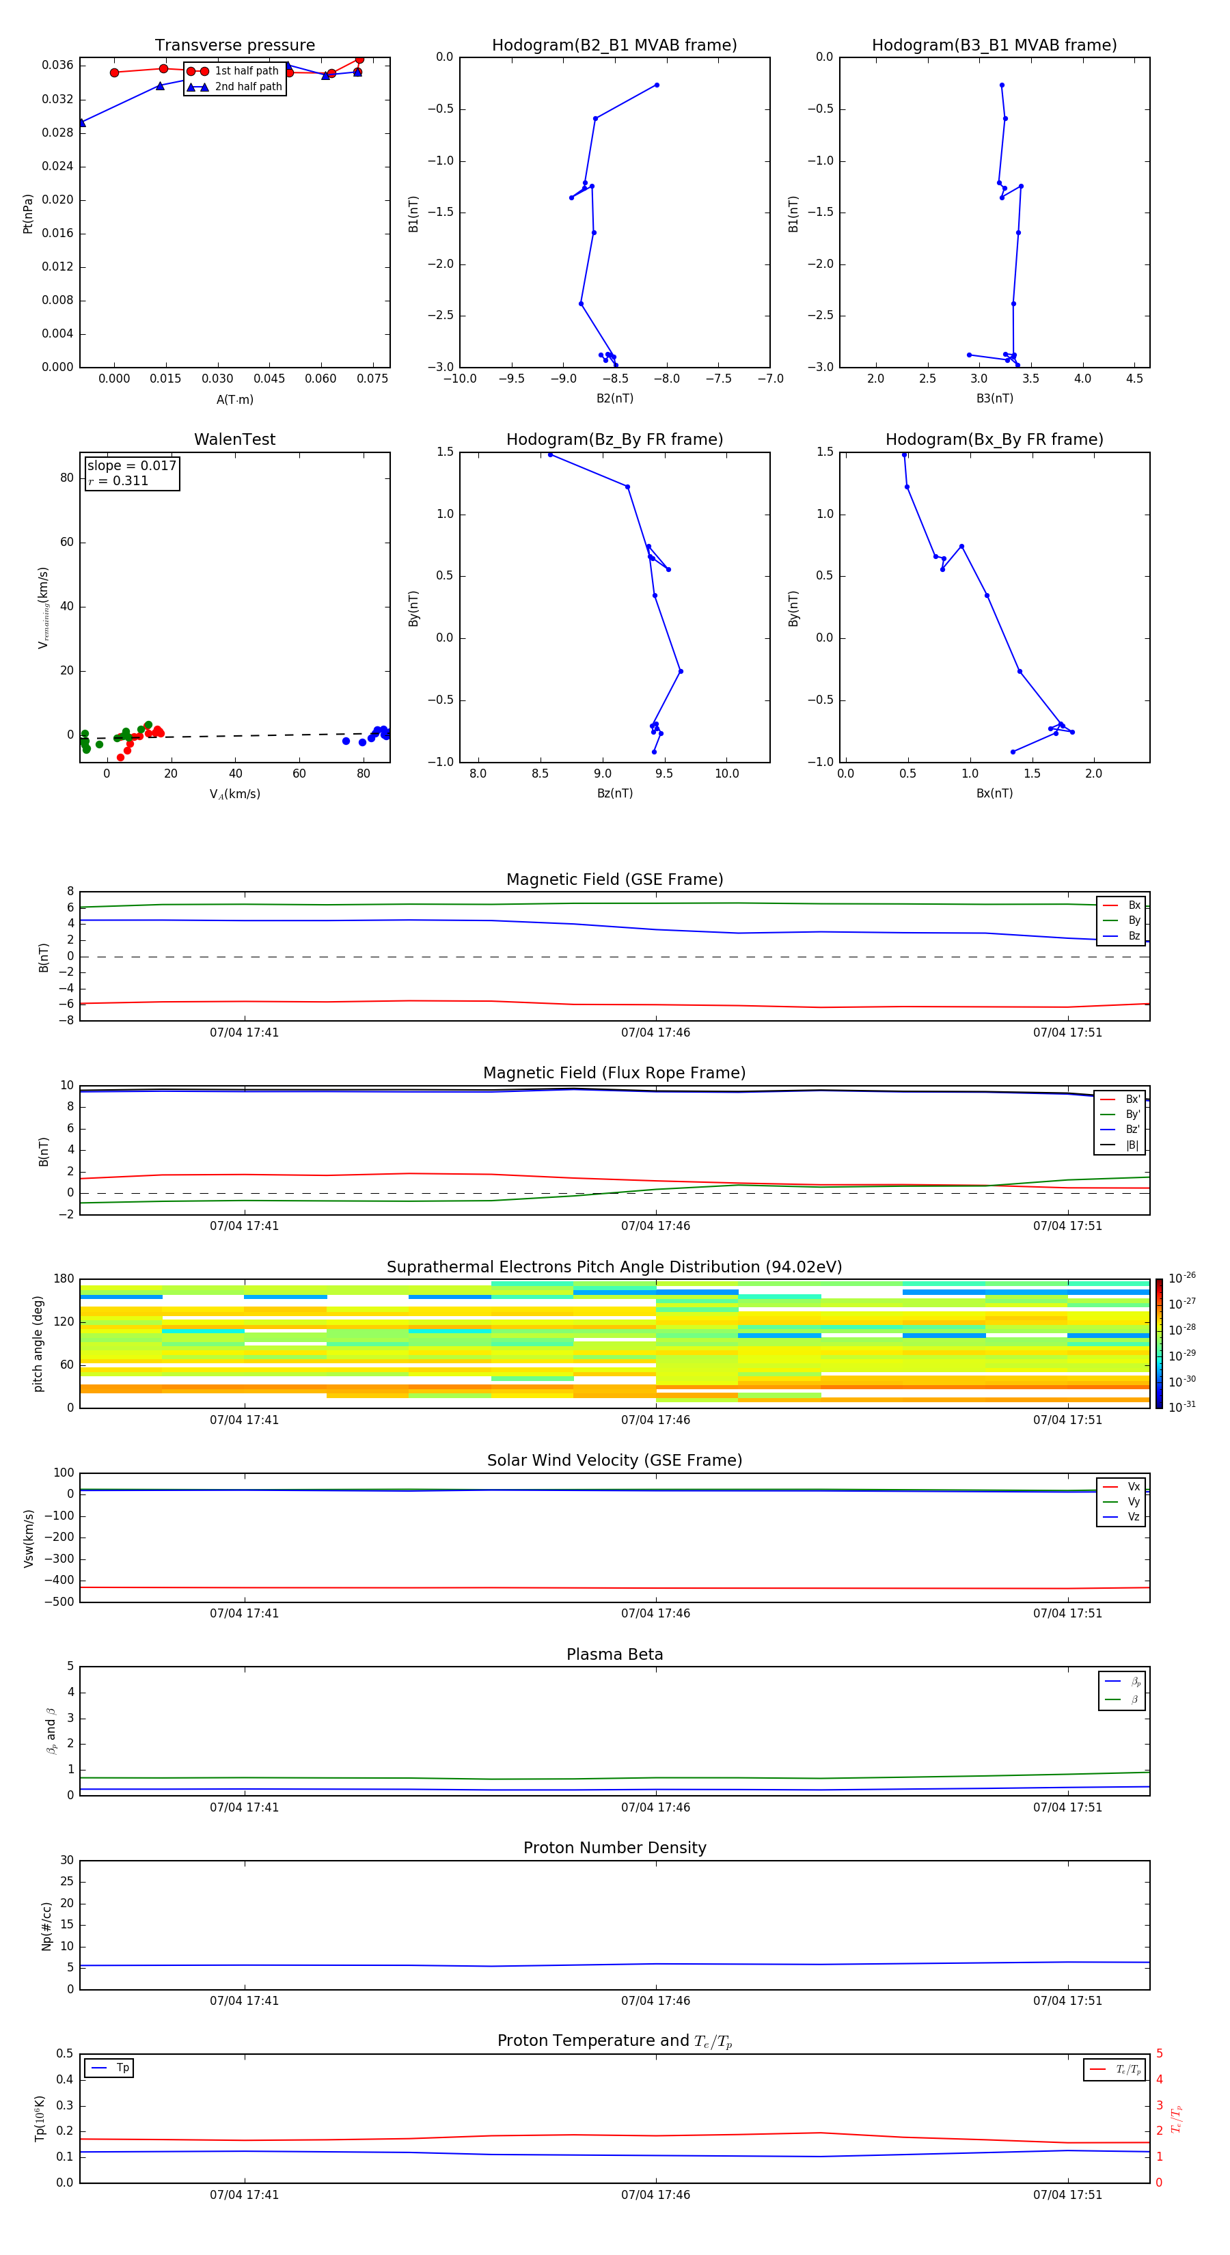
Task: Click the red "Te/Tp" legend box
Action: (x=1115, y=2069)
